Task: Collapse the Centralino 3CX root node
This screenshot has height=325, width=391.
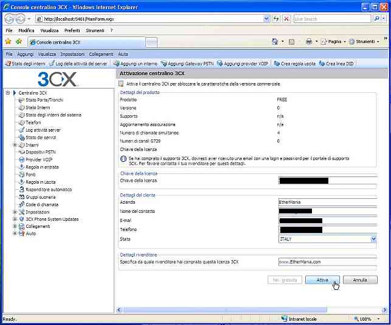Action: tap(8, 93)
